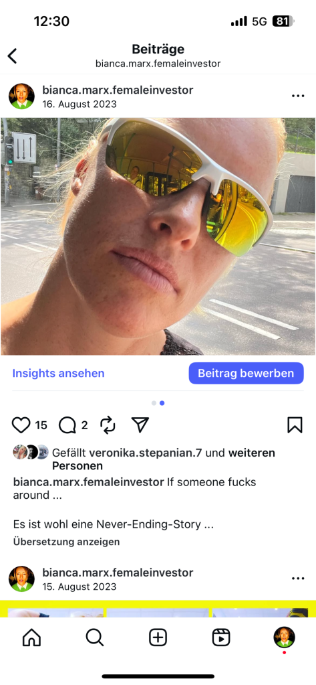Tap the create new post plus icon
Viewport: 316px width, 685px height.
click(x=158, y=638)
